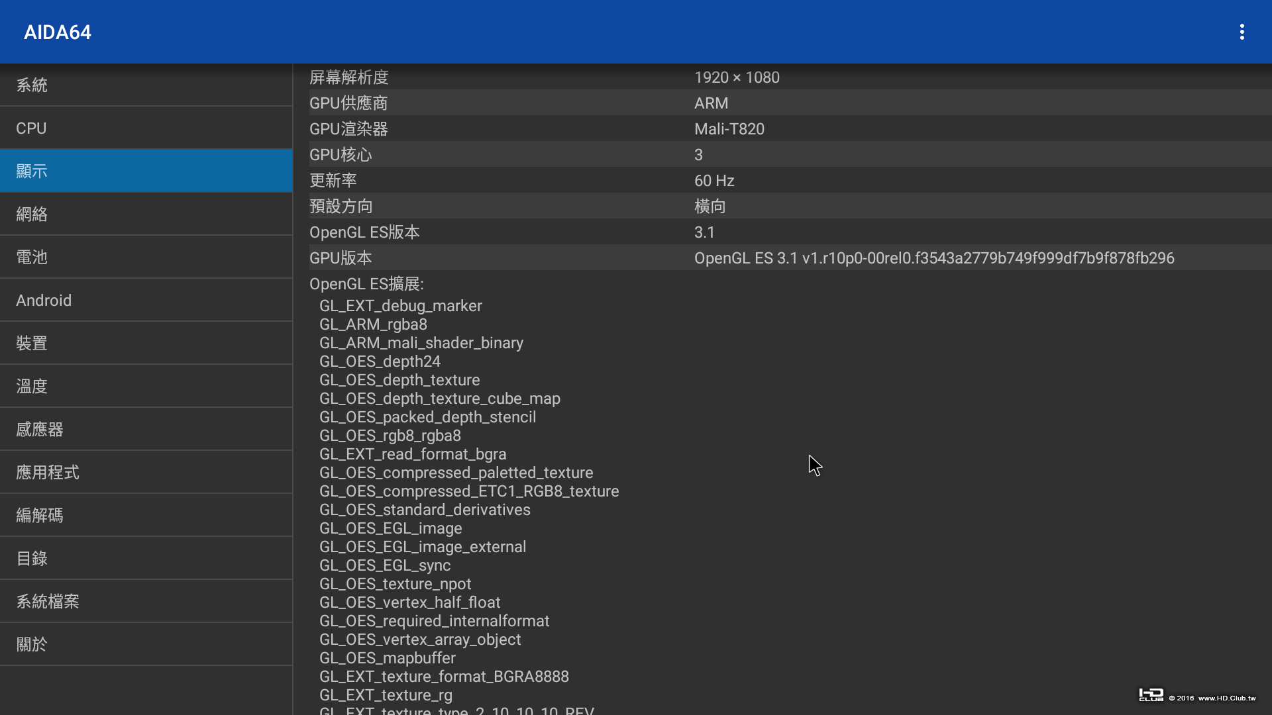Open the CPU section
1272x715 pixels.
click(x=146, y=128)
